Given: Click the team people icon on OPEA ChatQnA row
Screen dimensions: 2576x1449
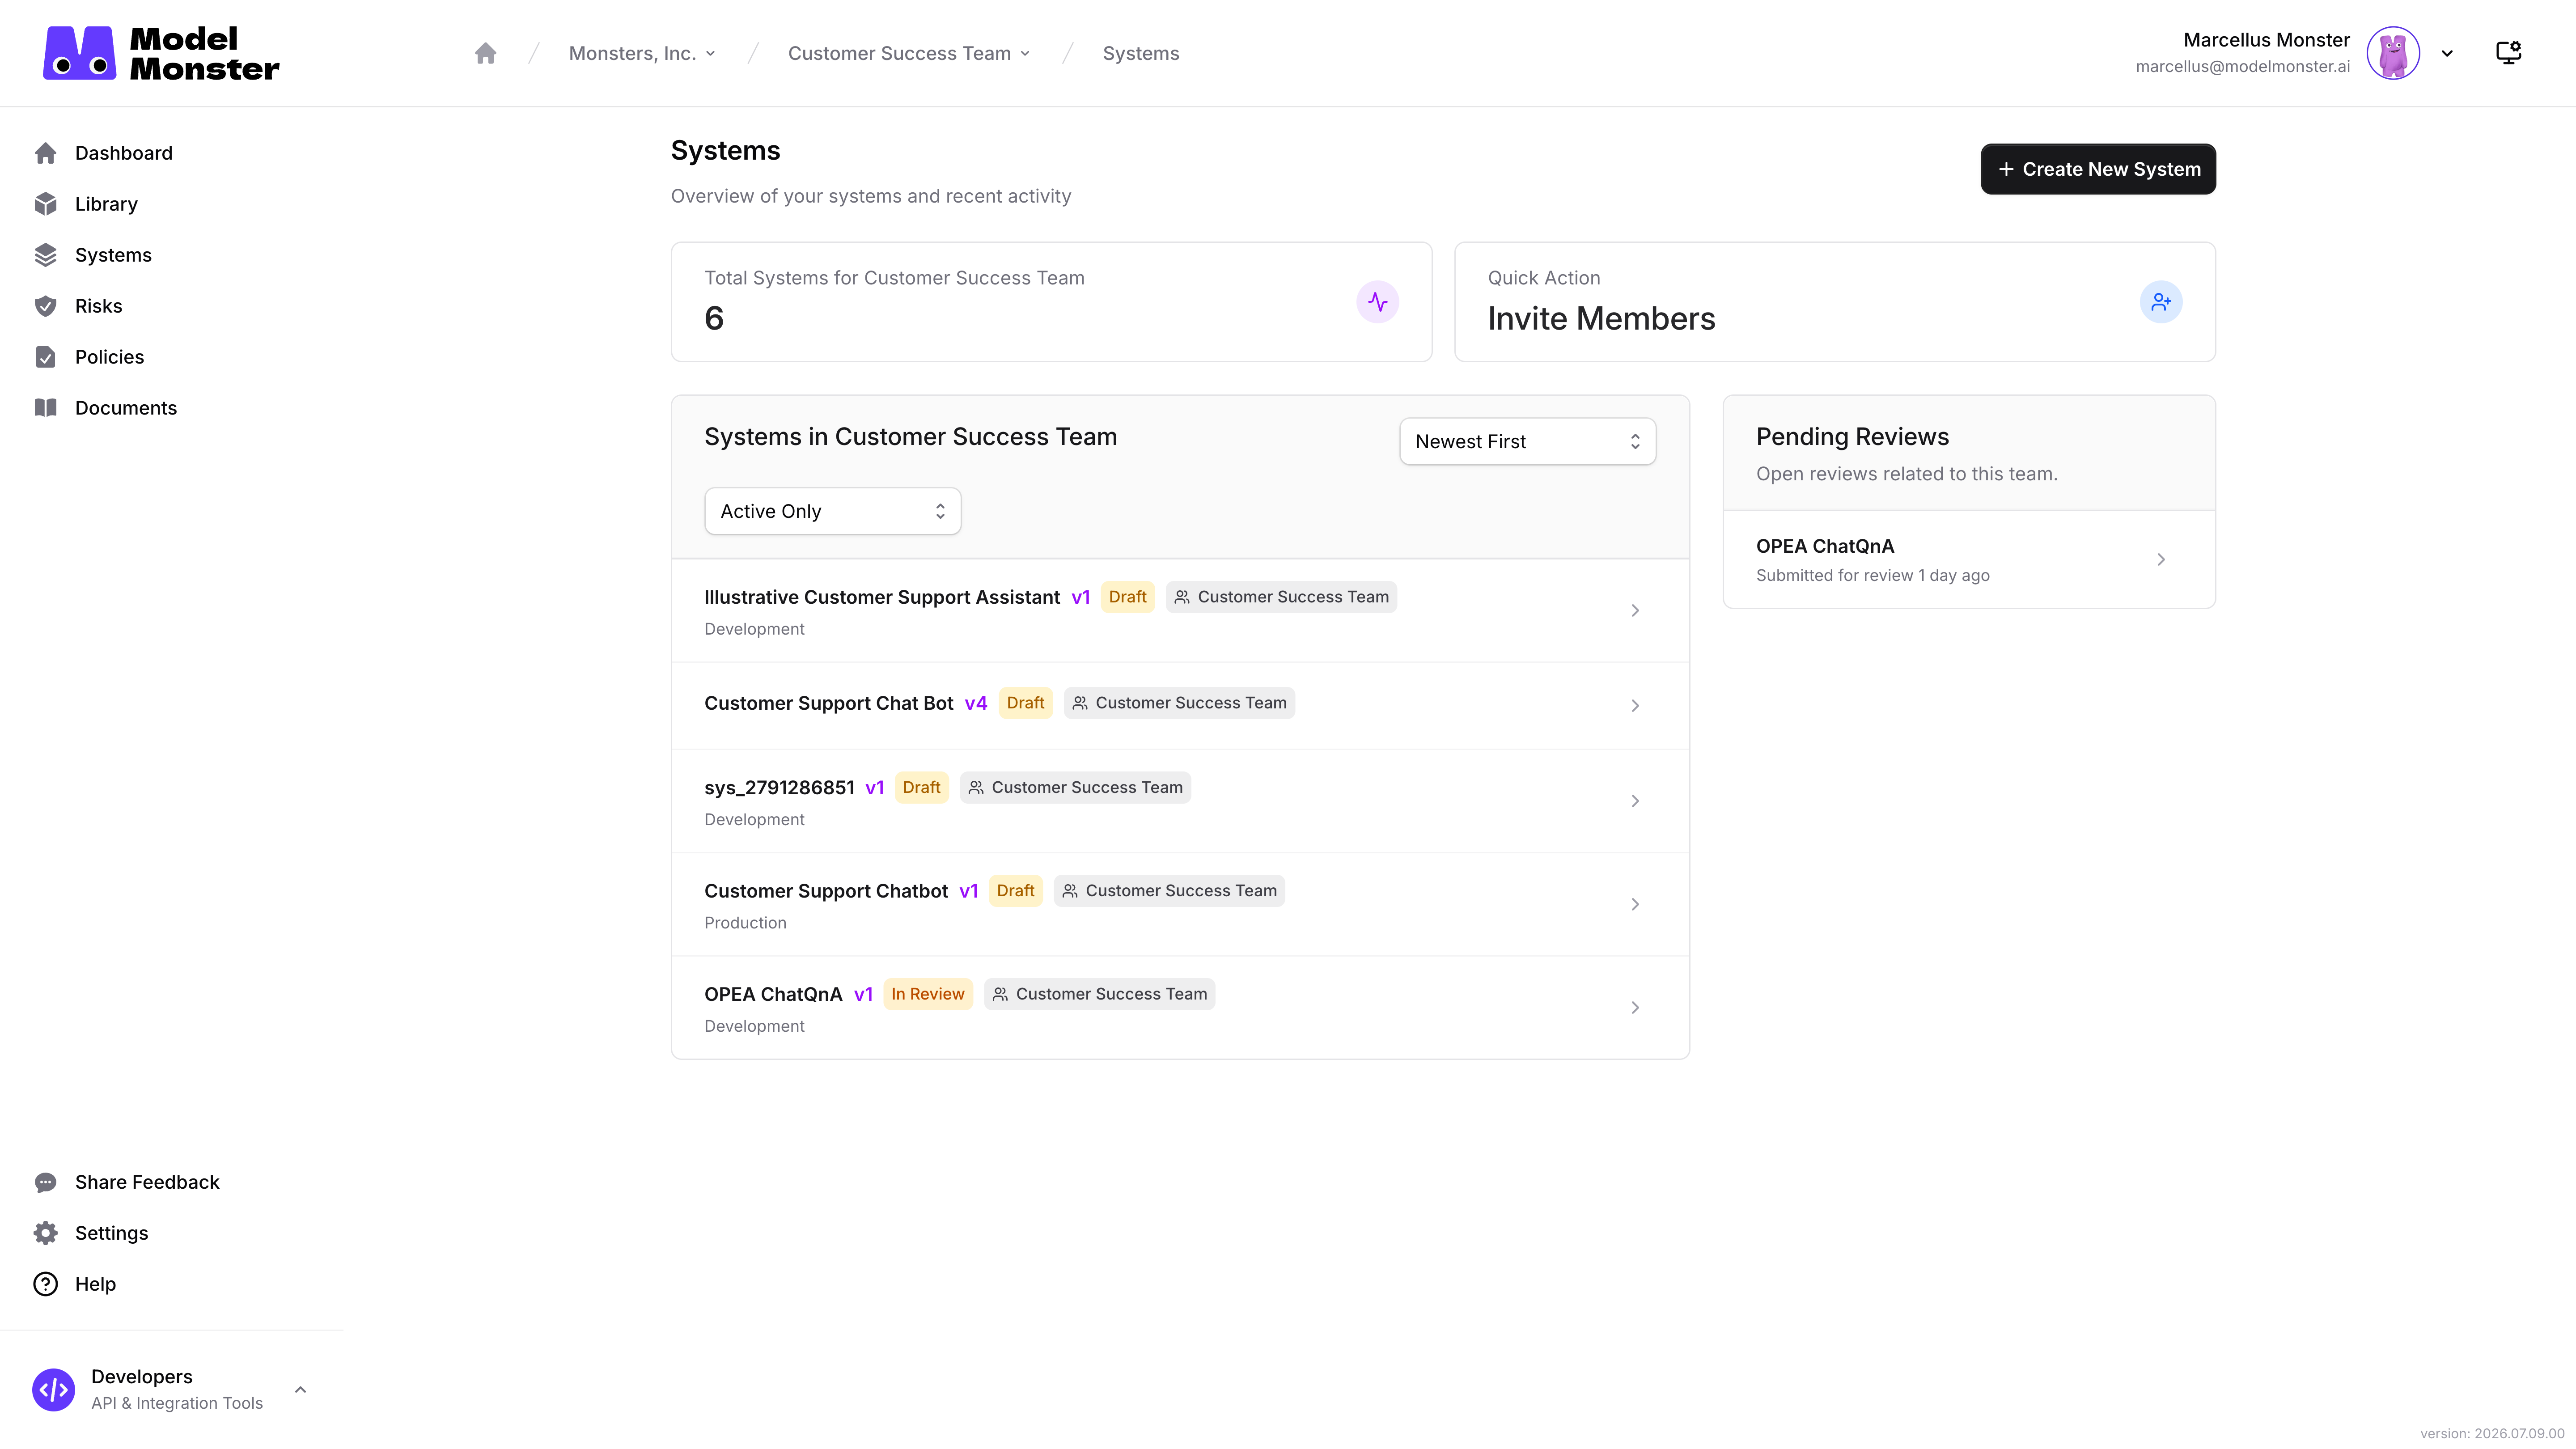Looking at the screenshot, I should (x=1000, y=994).
